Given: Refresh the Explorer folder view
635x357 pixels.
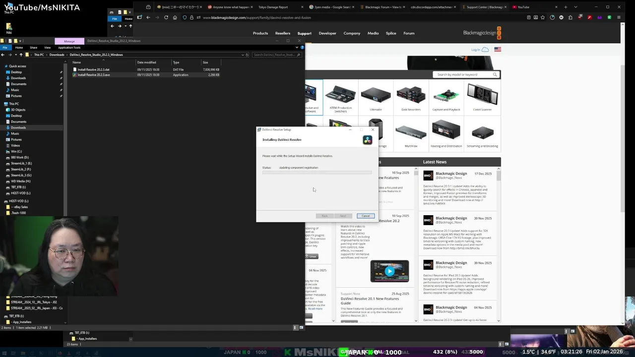Looking at the screenshot, I should pos(248,55).
